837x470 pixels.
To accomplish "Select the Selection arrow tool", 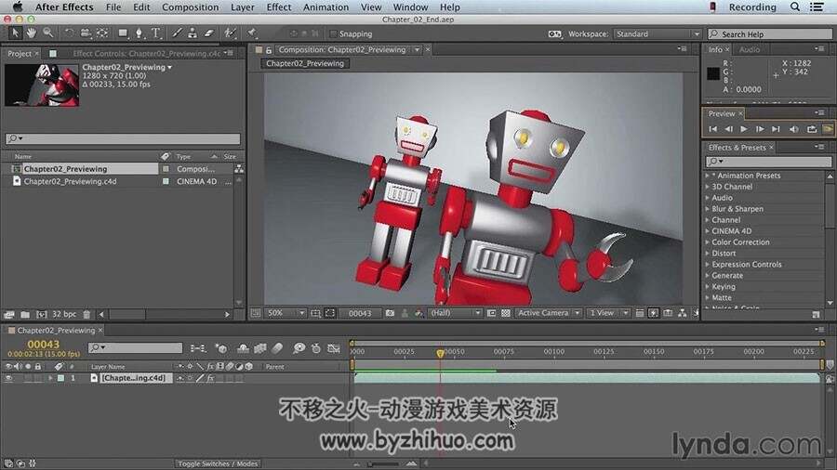I will (x=15, y=33).
